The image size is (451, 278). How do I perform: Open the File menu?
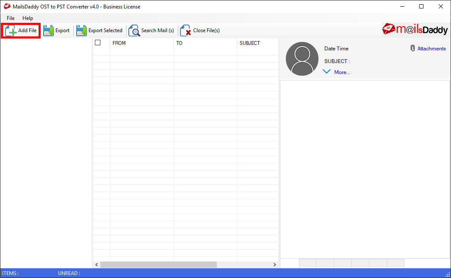point(11,18)
